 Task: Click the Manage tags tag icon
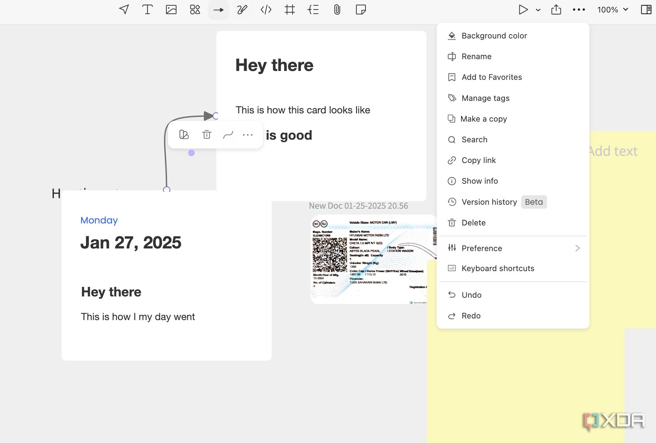pos(452,98)
